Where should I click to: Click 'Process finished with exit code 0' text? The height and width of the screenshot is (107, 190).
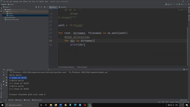coord(27,95)
